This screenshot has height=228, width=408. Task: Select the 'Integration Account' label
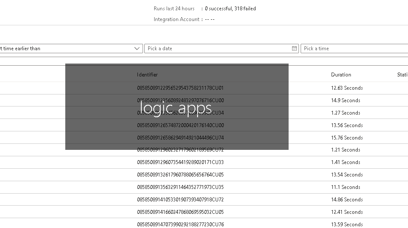[x=177, y=19]
